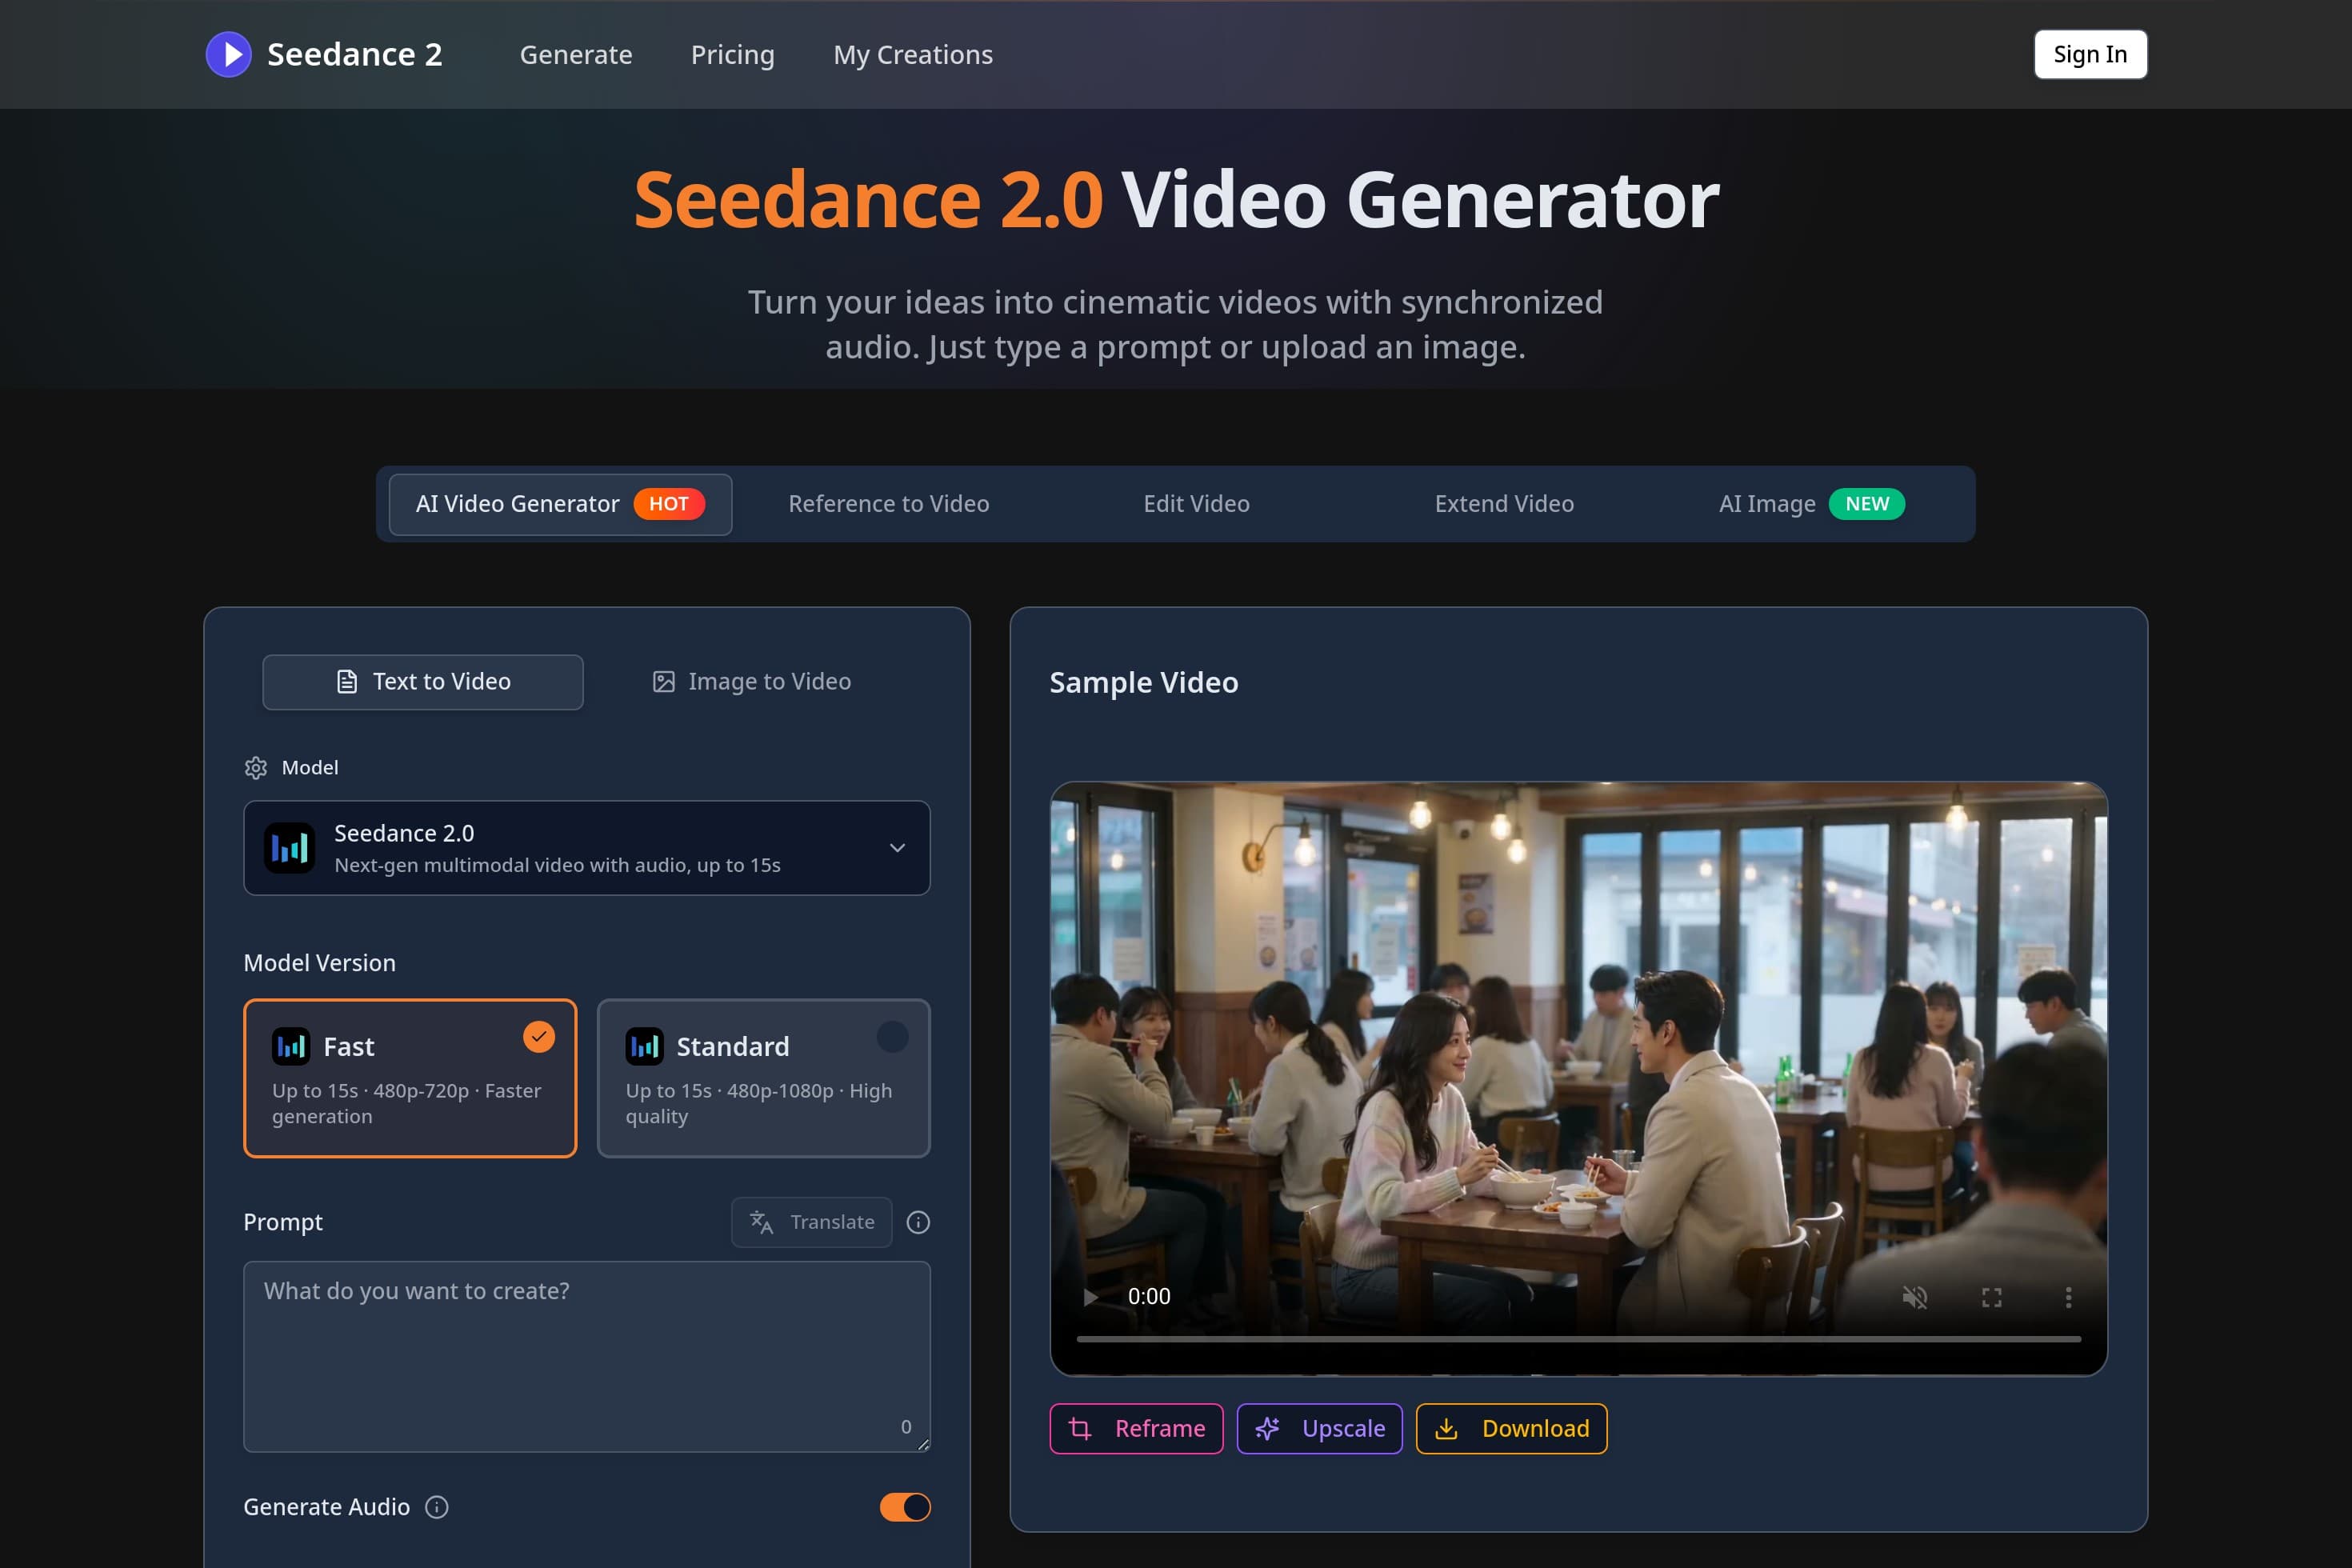The width and height of the screenshot is (2352, 1568).
Task: Open the Pricing page
Action: pyautogui.click(x=733, y=55)
